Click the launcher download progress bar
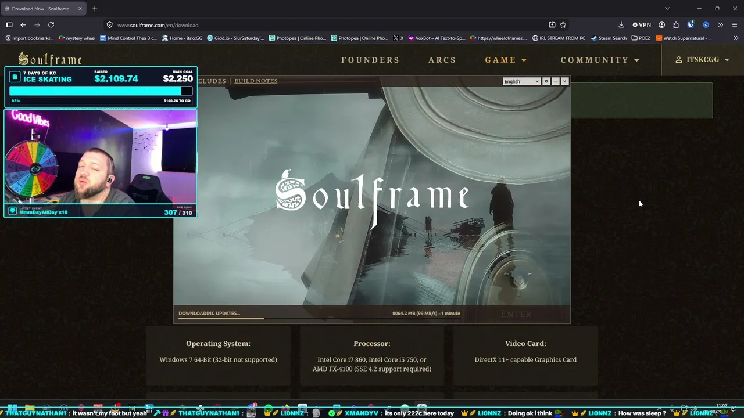The image size is (744, 418). pyautogui.click(x=320, y=318)
